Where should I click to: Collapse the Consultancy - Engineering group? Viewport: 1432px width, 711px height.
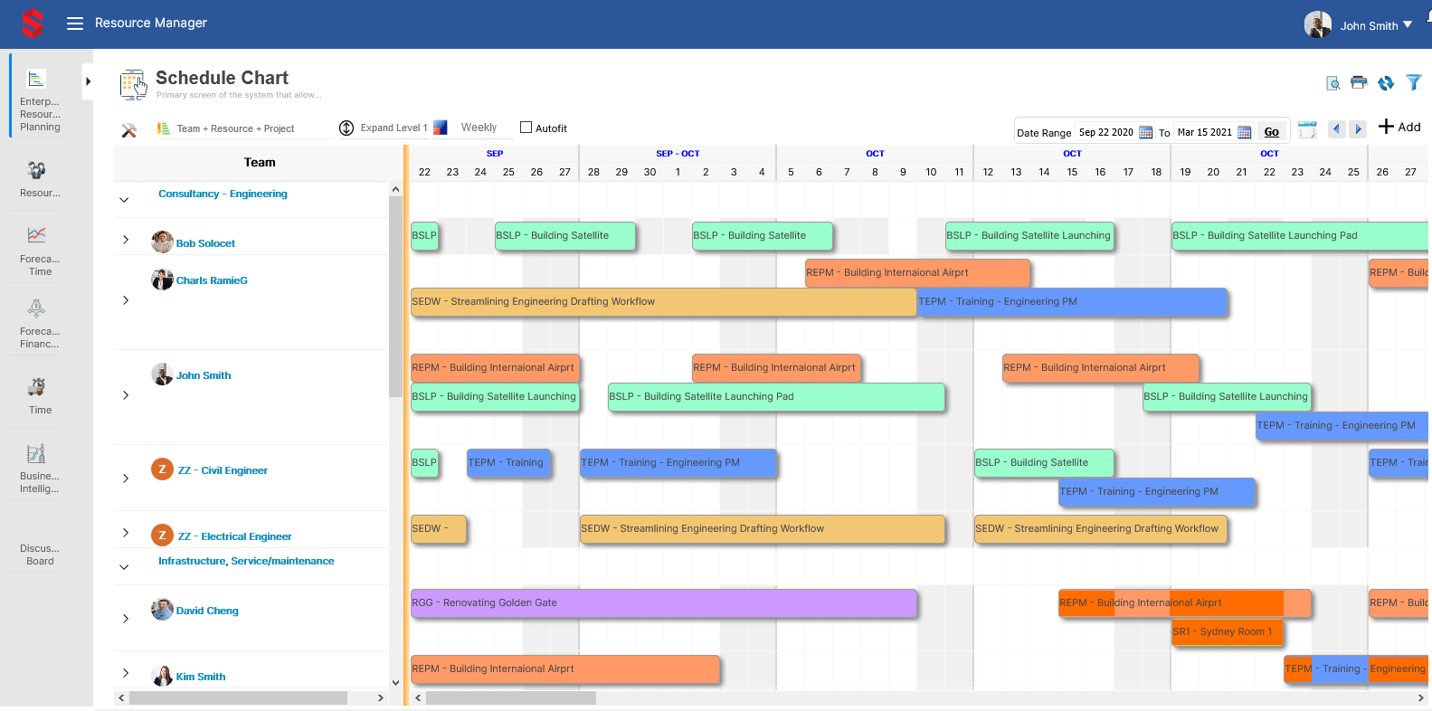(x=125, y=199)
